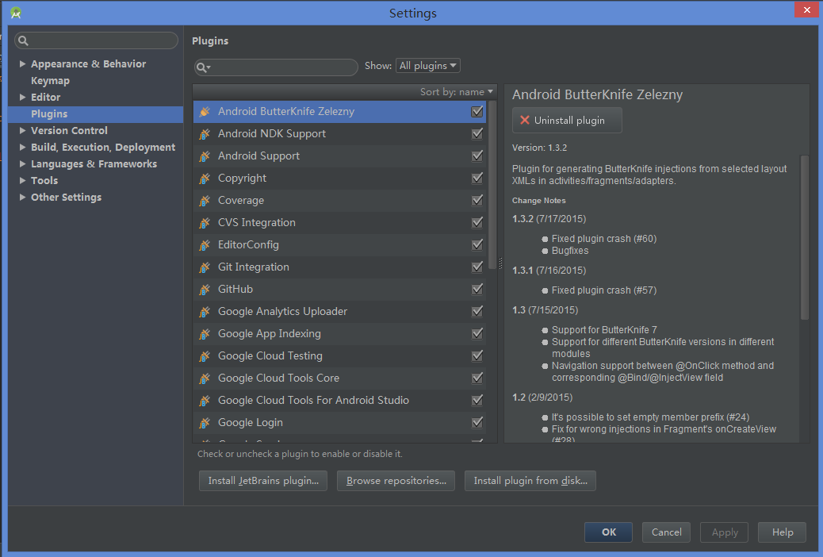Select Keymap in the settings tree
Image resolution: width=823 pixels, height=557 pixels.
pyautogui.click(x=50, y=81)
